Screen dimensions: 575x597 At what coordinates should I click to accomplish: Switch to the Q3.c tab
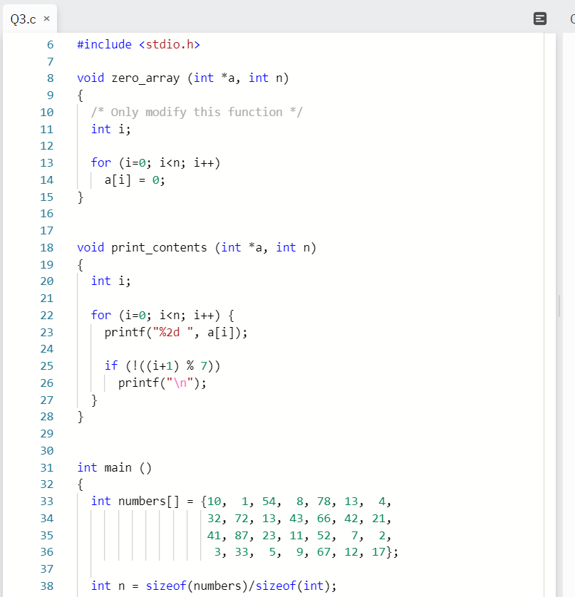click(21, 19)
